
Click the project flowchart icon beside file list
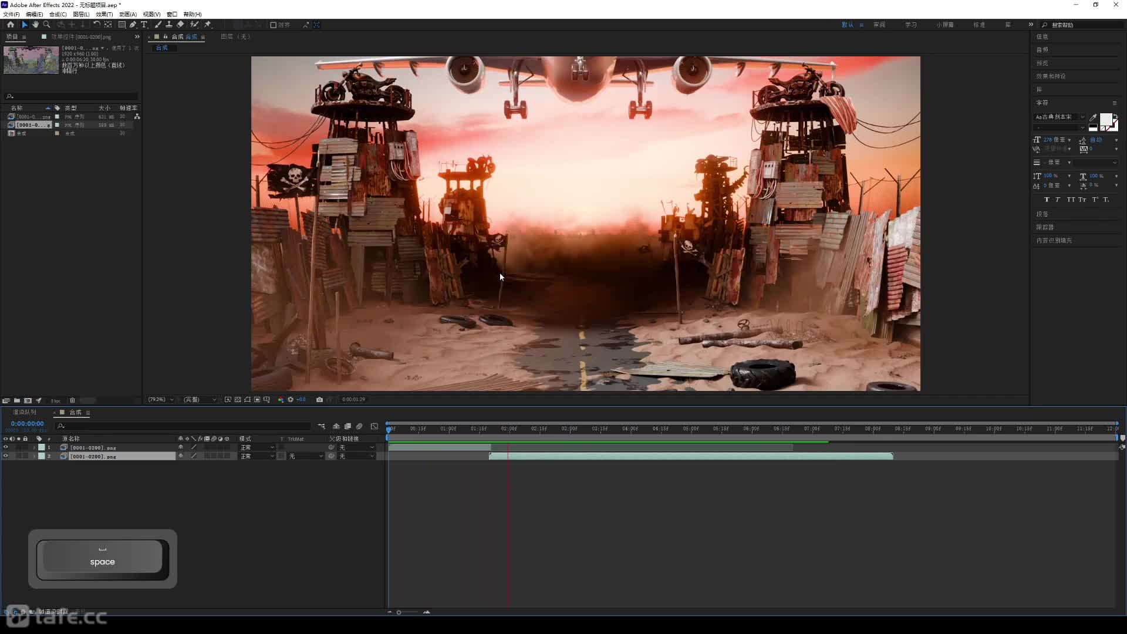(137, 117)
